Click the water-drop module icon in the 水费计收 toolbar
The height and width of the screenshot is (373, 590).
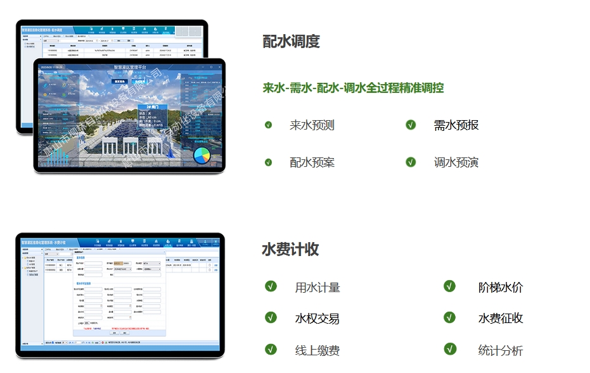pos(97,242)
